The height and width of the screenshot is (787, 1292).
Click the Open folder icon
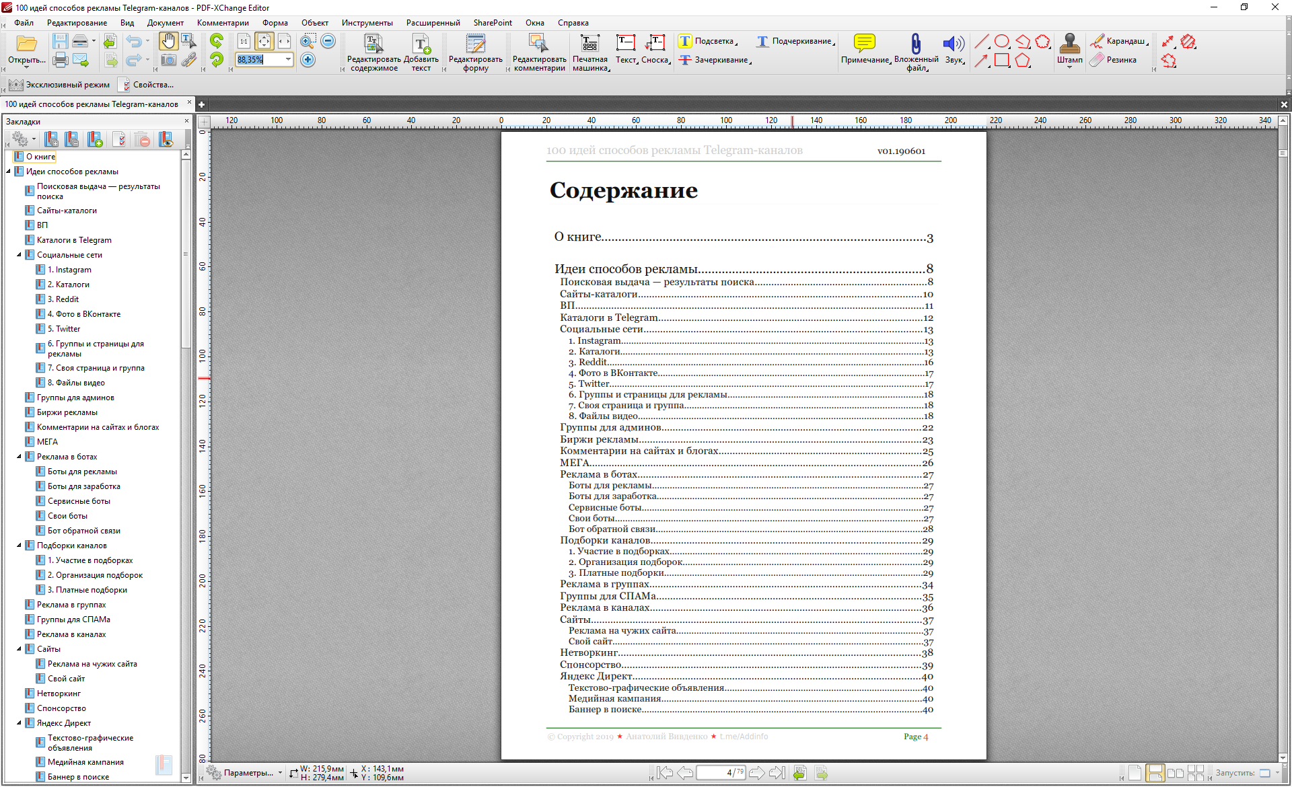(26, 44)
